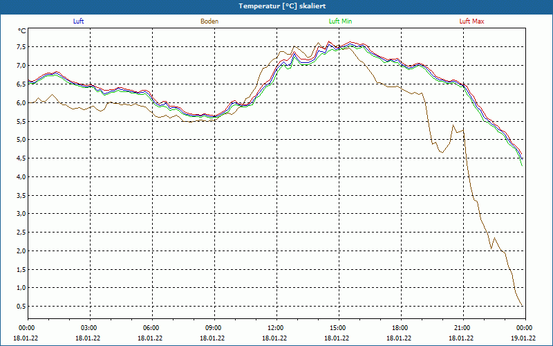Click the '2,5' y-axis value
This screenshot has width=553, height=346.
[x=21, y=233]
